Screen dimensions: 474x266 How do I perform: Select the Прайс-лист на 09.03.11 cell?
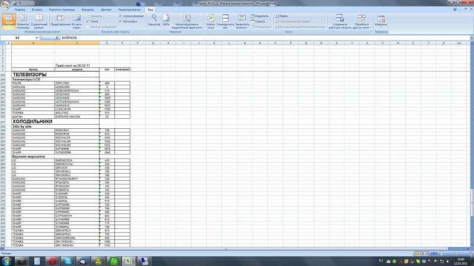tap(77, 66)
